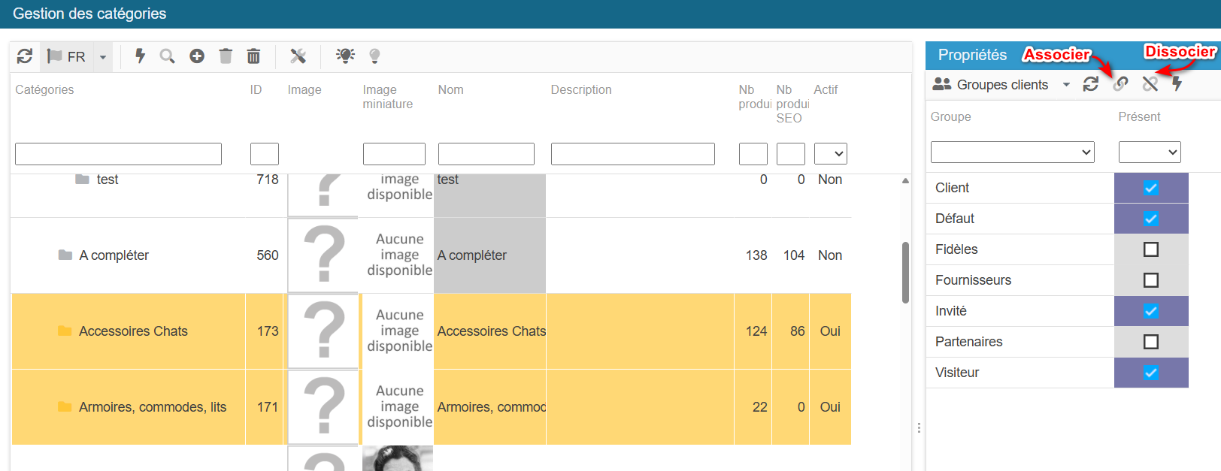Viewport: 1221px width, 471px height.
Task: Click the Dissocier unlink icon
Action: pyautogui.click(x=1150, y=84)
